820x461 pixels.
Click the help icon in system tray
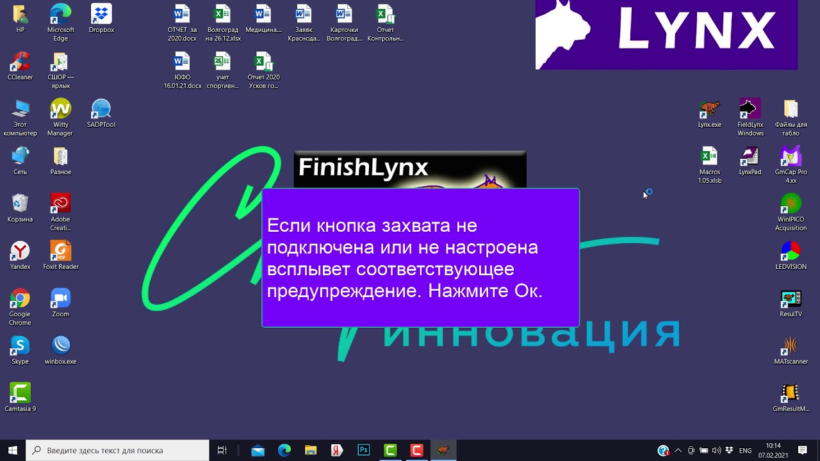coord(663,450)
